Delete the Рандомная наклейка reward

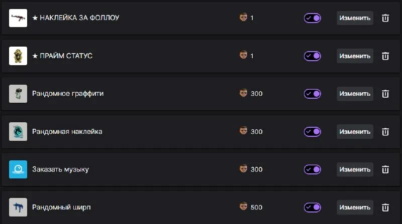coord(385,132)
